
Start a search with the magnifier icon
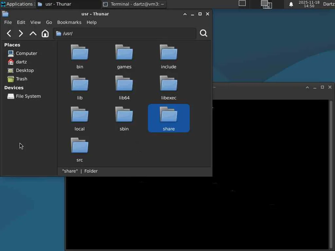(x=203, y=33)
